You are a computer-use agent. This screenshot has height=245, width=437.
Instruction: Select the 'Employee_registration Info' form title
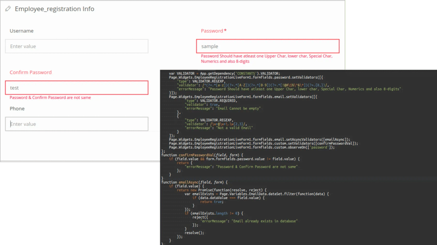tap(54, 9)
